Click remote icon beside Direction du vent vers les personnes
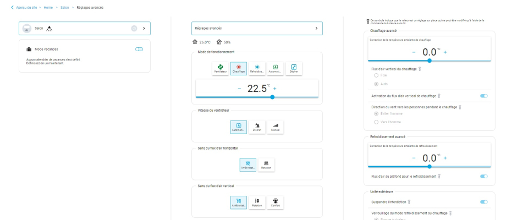 [460, 107]
